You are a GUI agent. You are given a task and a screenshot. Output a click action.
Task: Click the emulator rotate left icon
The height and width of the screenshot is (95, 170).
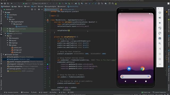tap(160, 28)
